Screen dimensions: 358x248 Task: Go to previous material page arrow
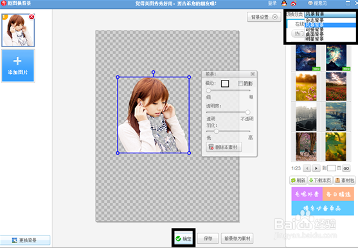pyautogui.click(x=307, y=168)
